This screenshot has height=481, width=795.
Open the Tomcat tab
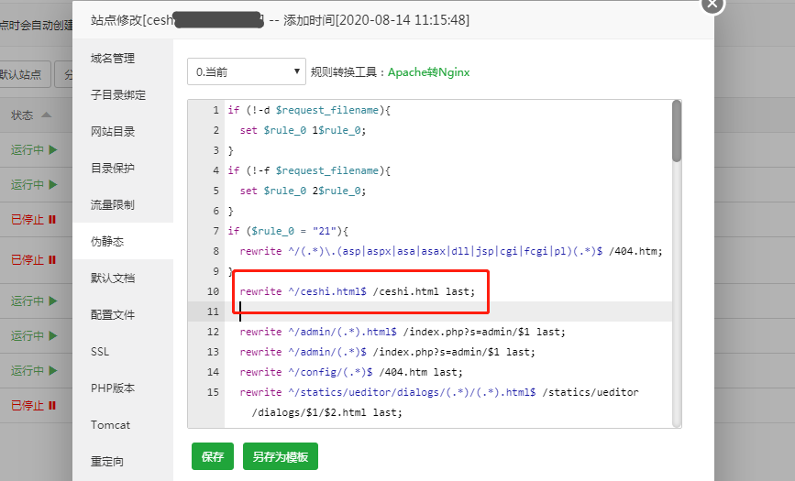(111, 425)
